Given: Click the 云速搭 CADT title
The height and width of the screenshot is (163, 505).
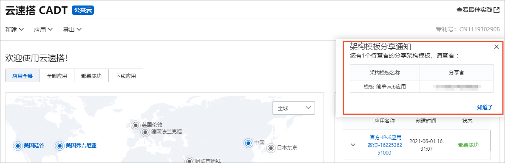Looking at the screenshot, I should (37, 10).
